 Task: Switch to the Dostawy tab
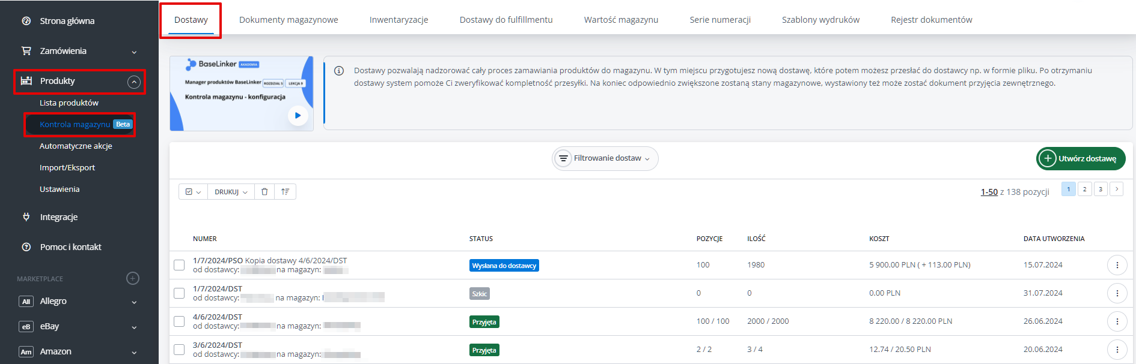pos(191,20)
